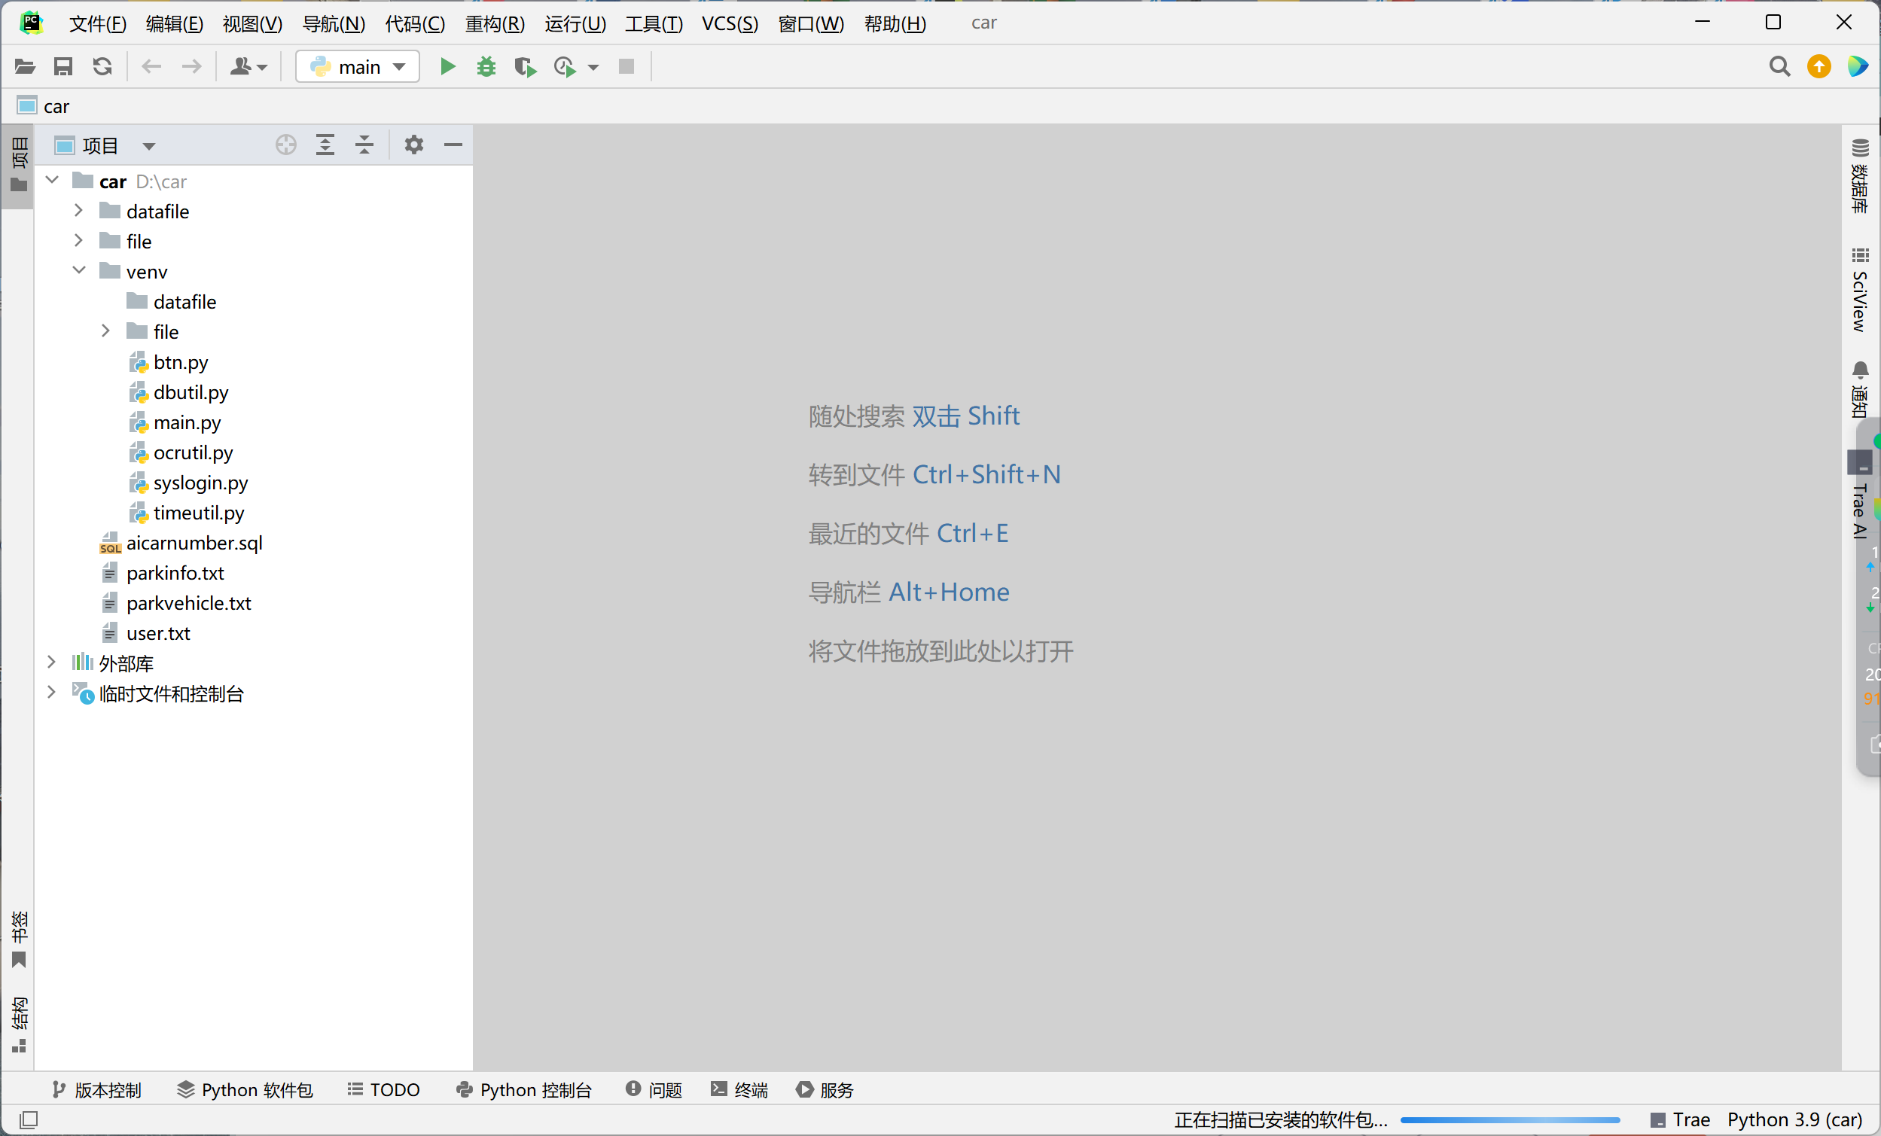Click the green Run button
The image size is (1881, 1136).
click(447, 67)
